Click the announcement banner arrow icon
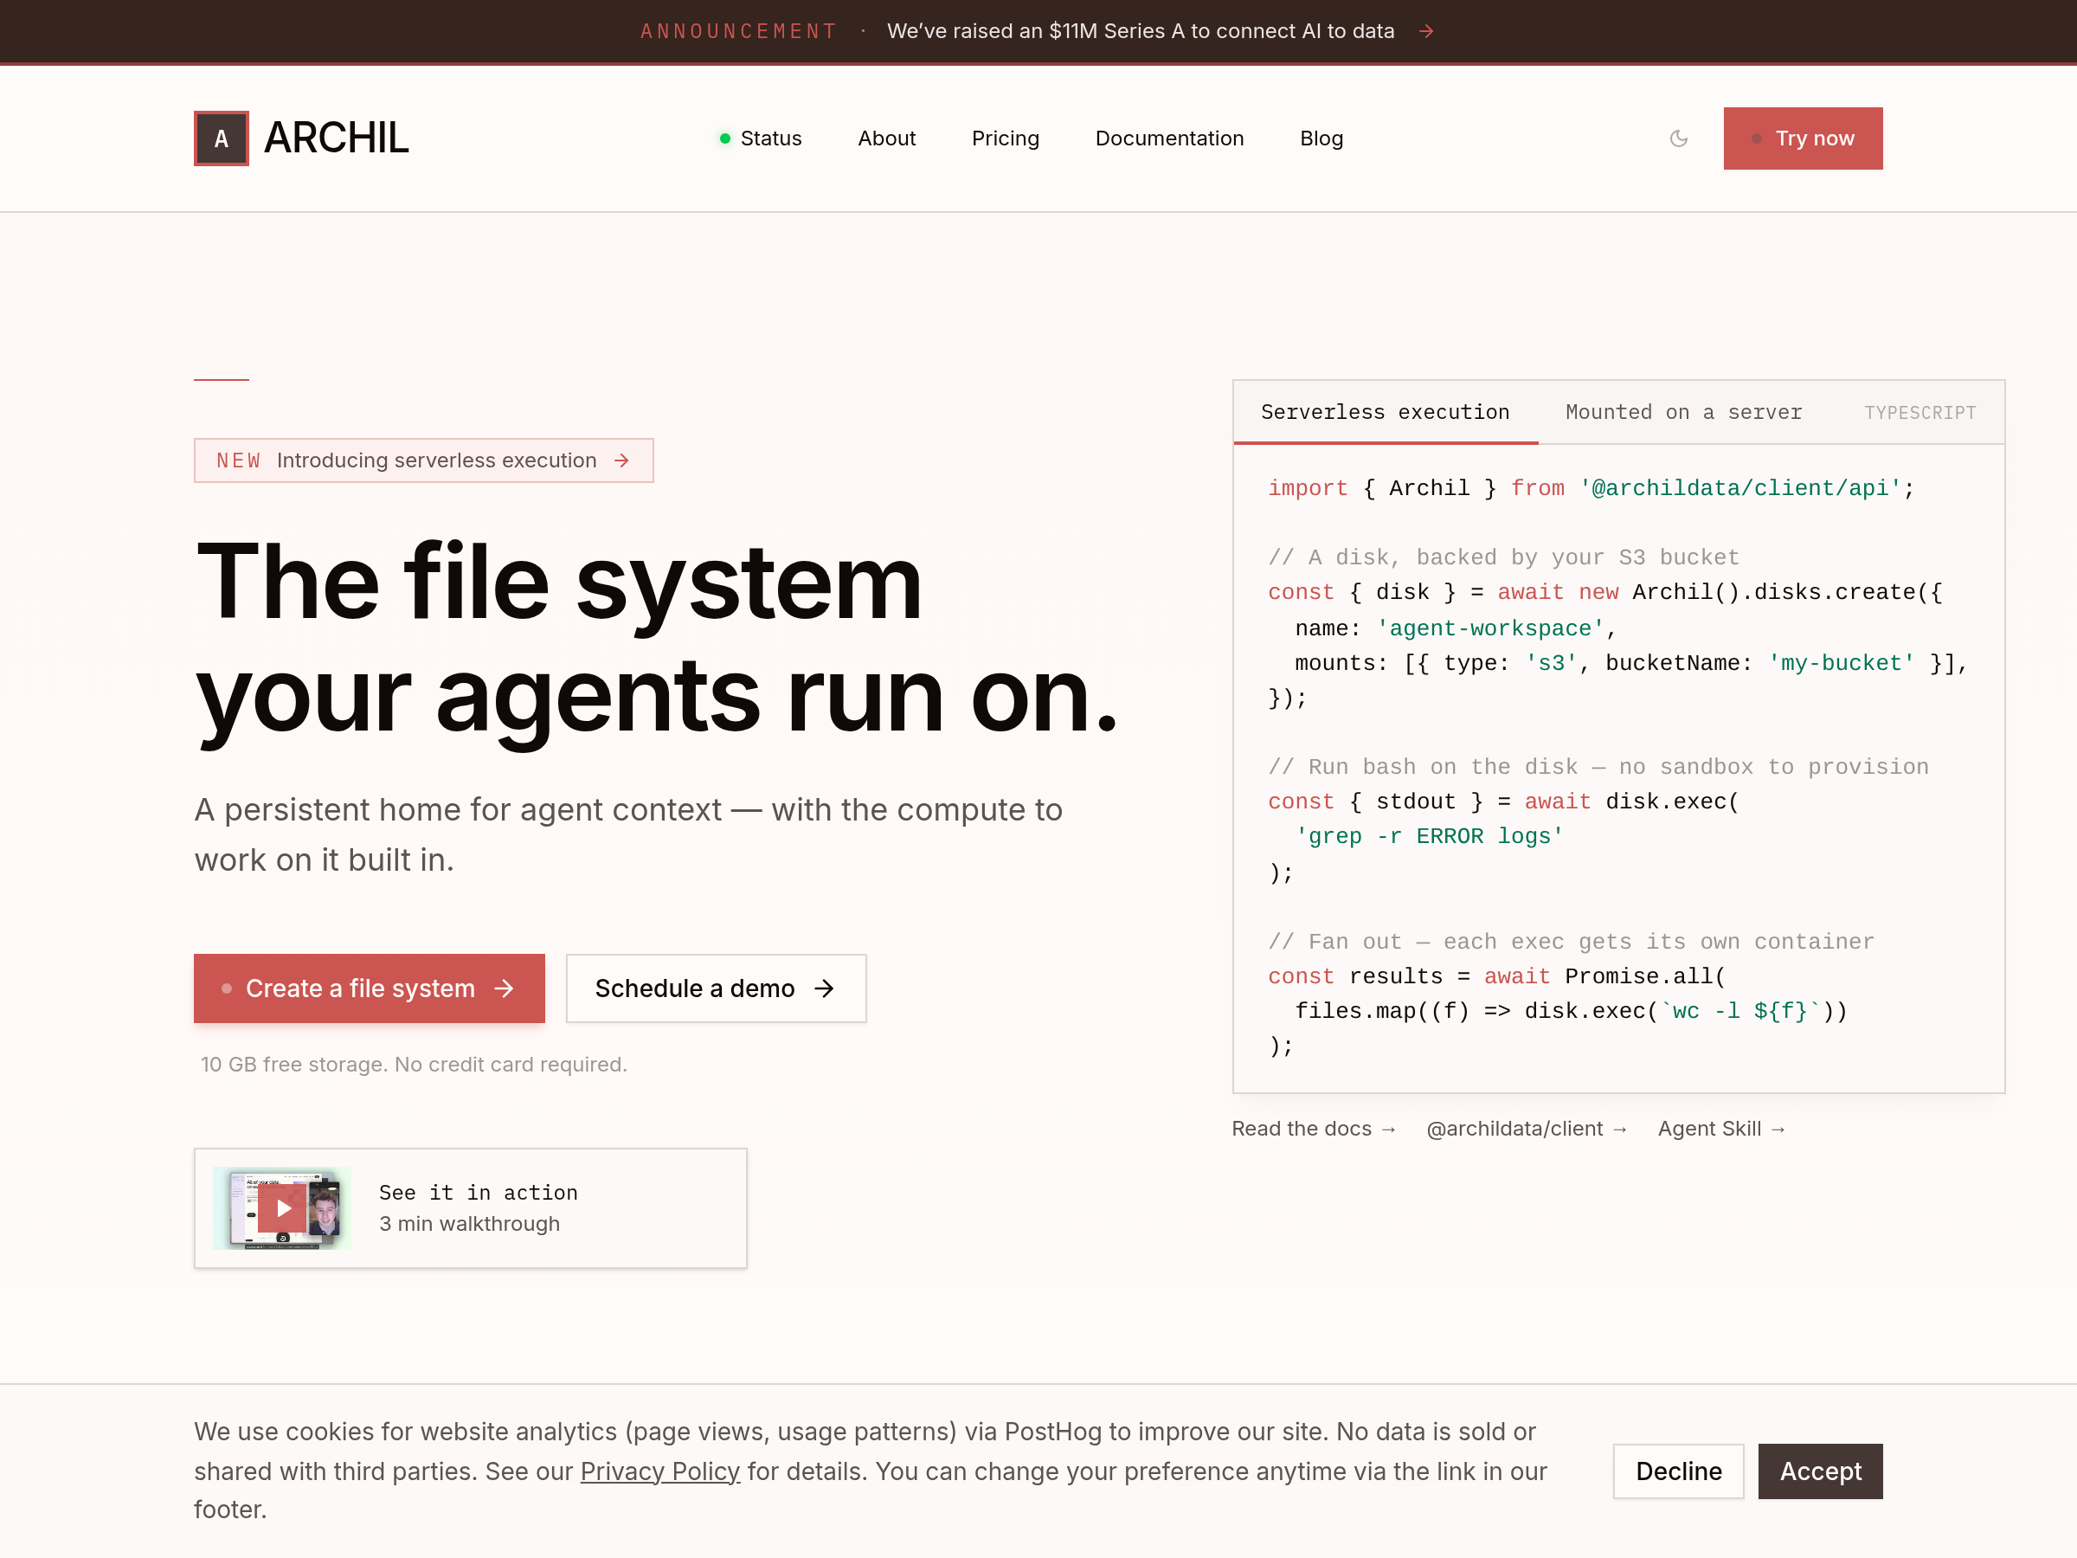The width and height of the screenshot is (2077, 1558). click(1425, 32)
